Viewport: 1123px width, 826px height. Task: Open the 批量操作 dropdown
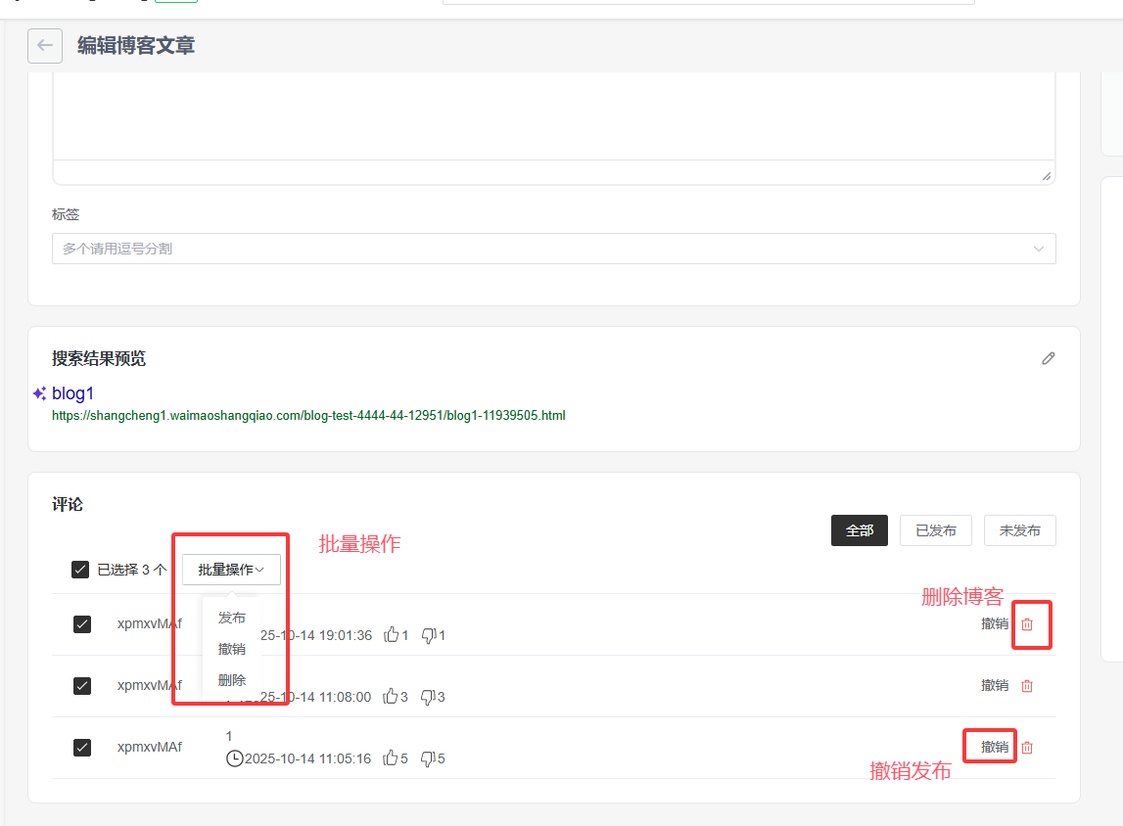tap(231, 570)
